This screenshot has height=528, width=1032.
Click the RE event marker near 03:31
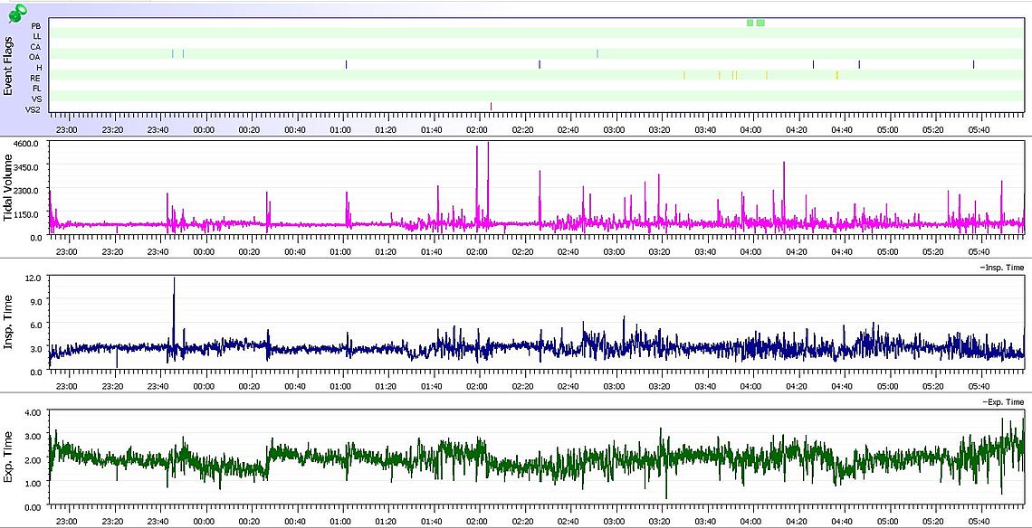[x=684, y=75]
